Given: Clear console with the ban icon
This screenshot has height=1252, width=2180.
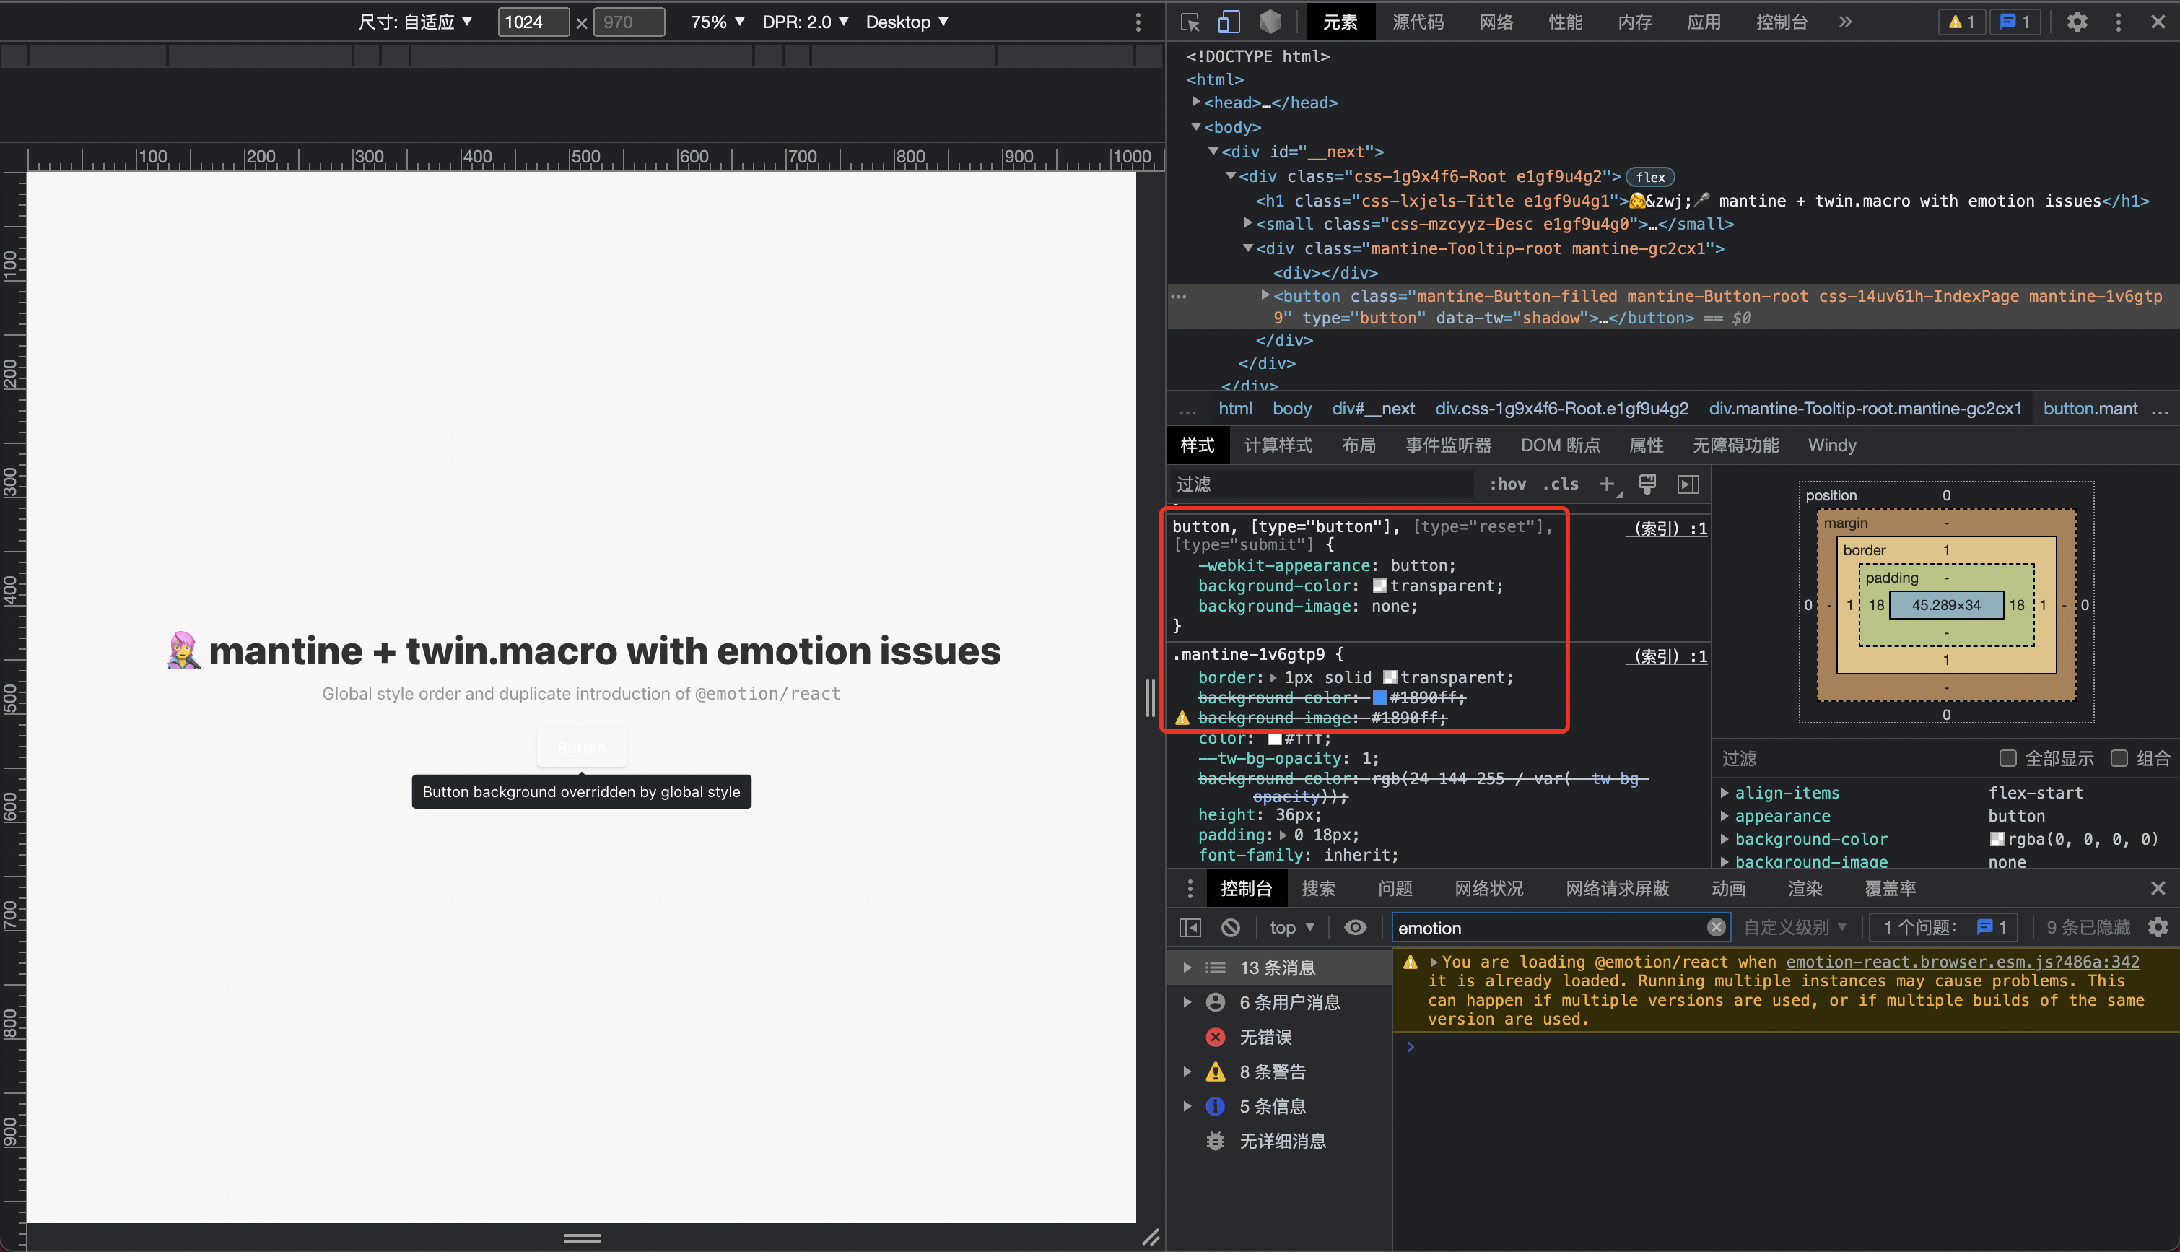Looking at the screenshot, I should [x=1230, y=927].
